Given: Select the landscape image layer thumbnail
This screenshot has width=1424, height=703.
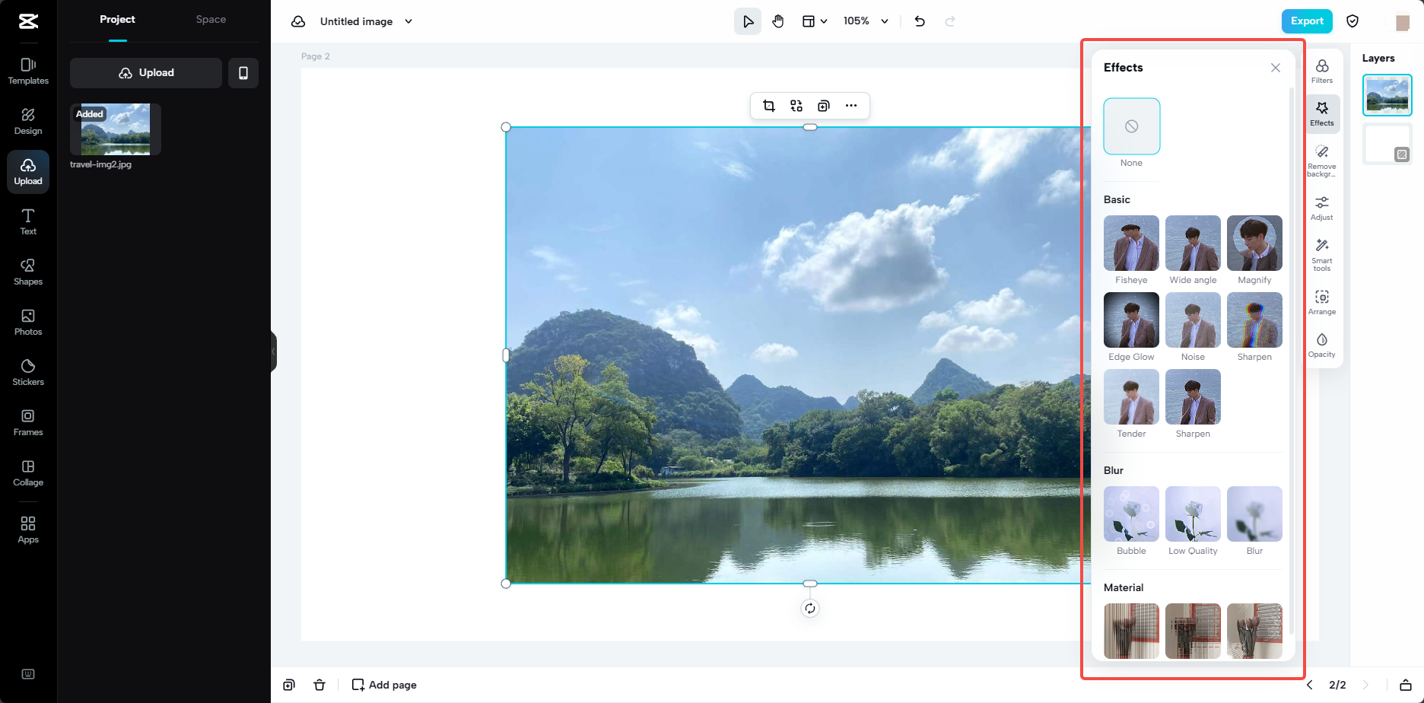Looking at the screenshot, I should [1387, 95].
